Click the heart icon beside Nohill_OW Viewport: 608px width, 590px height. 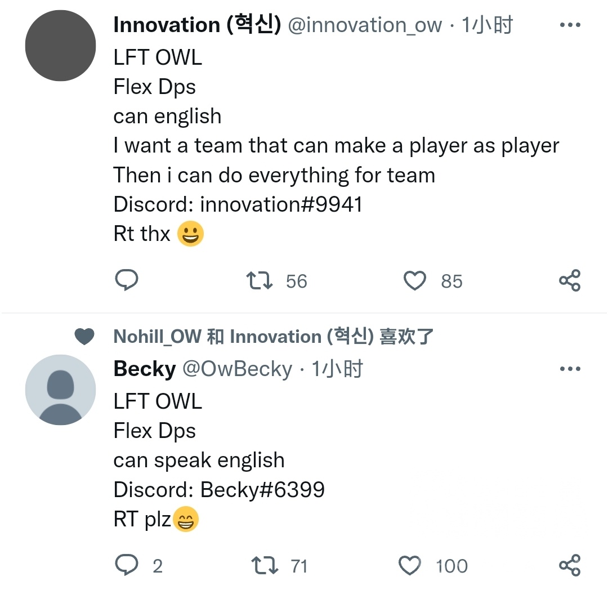84,337
